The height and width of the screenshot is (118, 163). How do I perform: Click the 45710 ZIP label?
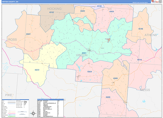pos(139,60)
